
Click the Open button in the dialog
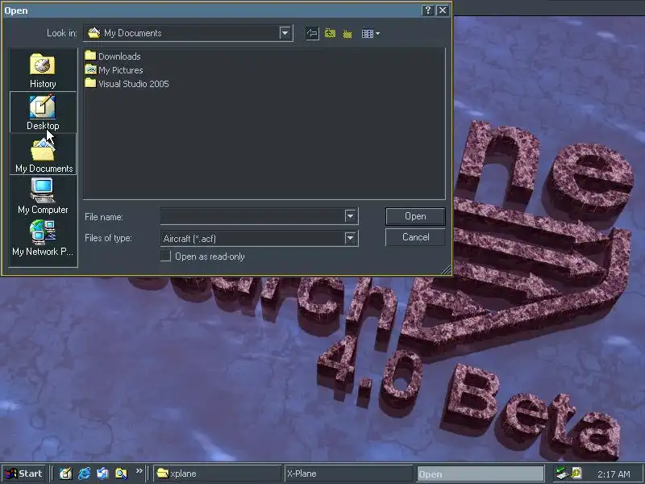415,216
